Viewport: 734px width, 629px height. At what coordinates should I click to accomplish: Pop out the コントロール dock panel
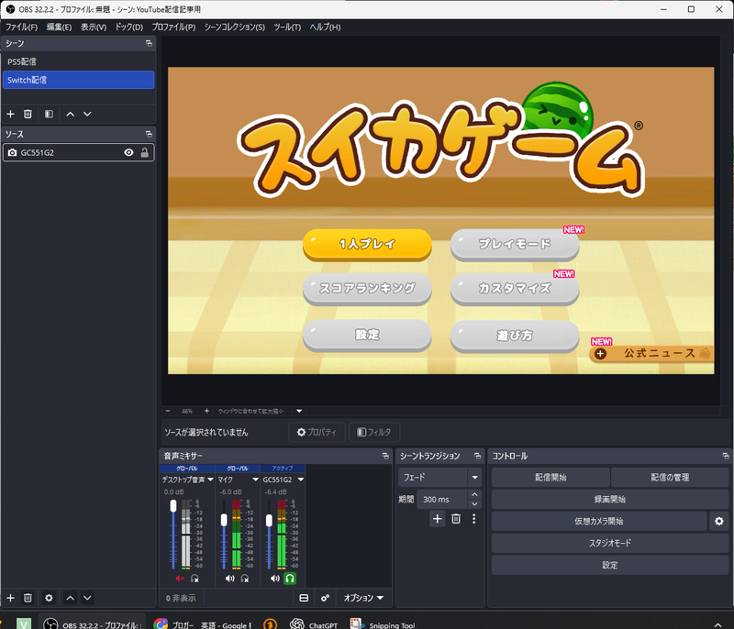coord(726,456)
